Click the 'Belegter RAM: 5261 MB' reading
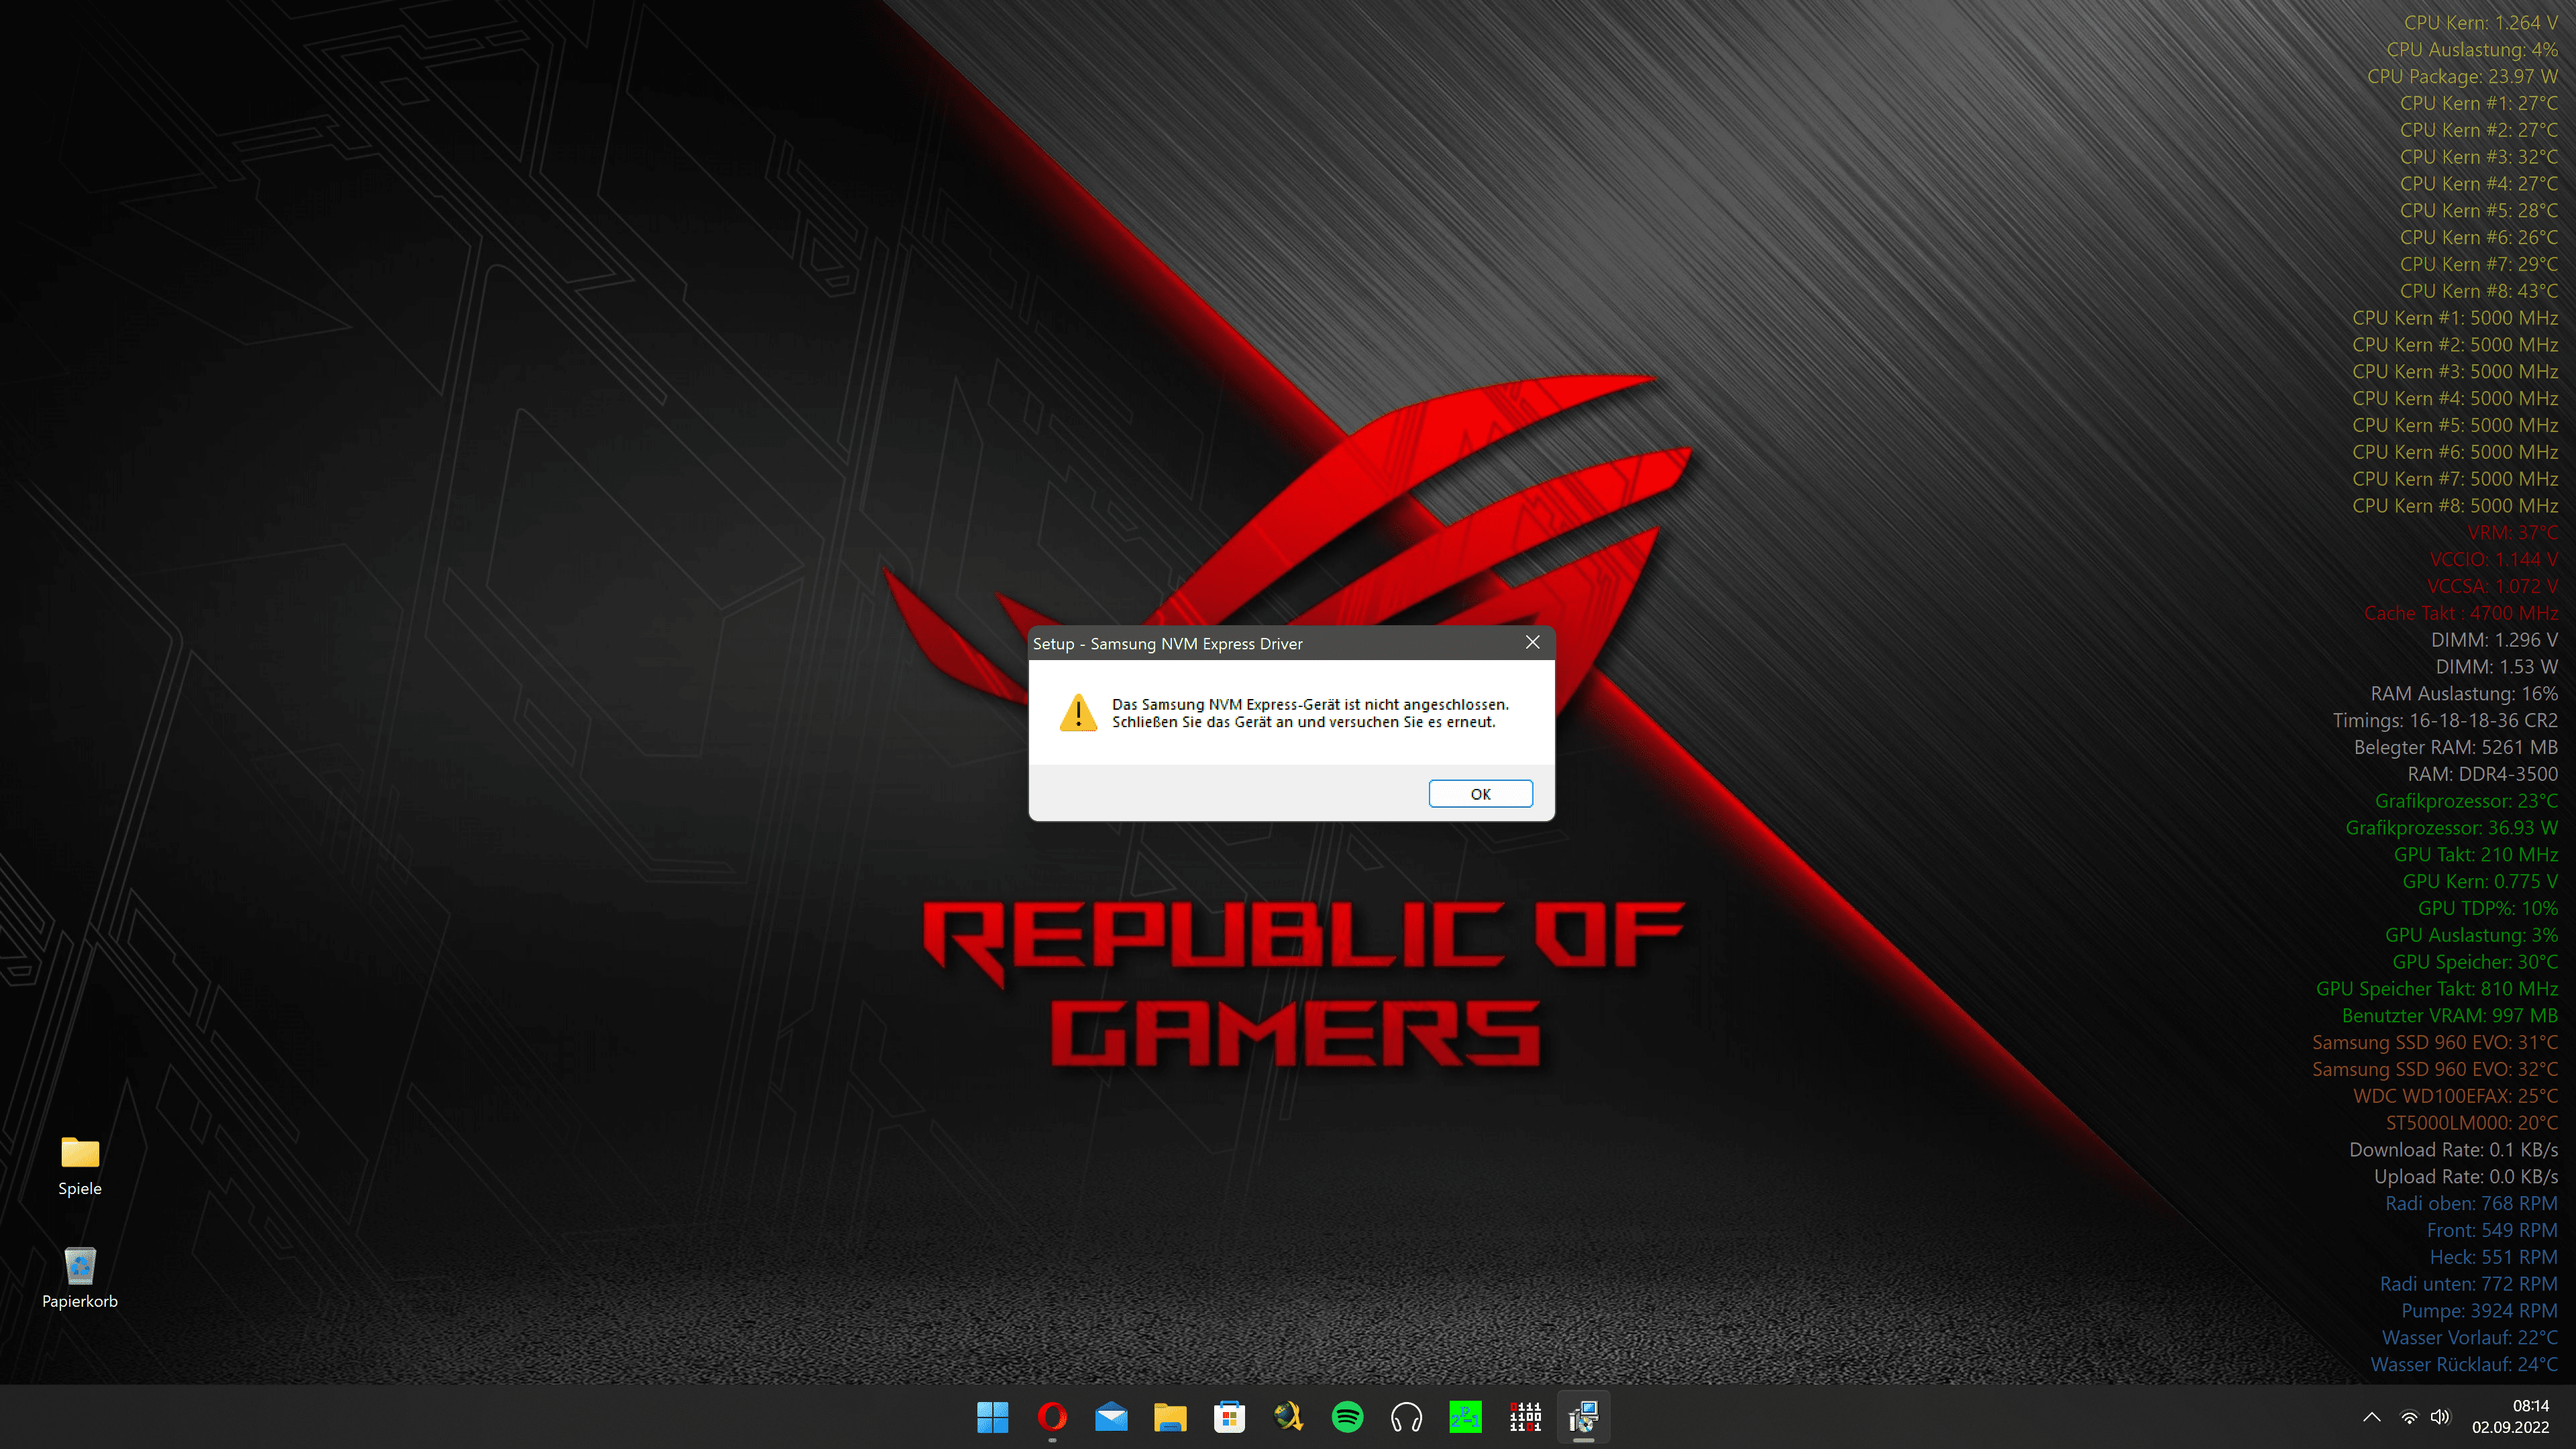2576x1449 pixels. tap(2455, 747)
